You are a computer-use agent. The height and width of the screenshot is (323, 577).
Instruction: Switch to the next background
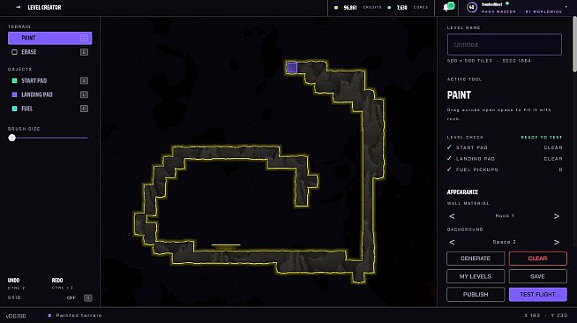click(557, 242)
